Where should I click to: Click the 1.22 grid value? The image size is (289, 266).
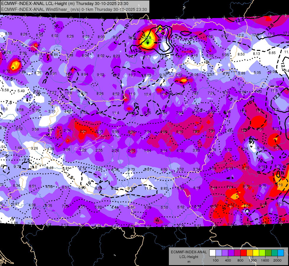83,150
